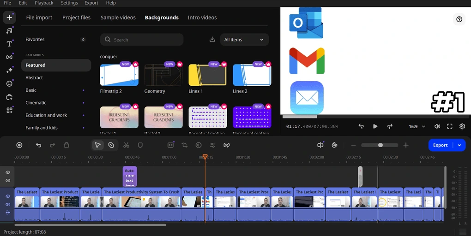Click the record button in timeline toolbar
Image resolution: width=471 pixels, height=236 pixels.
(19, 145)
